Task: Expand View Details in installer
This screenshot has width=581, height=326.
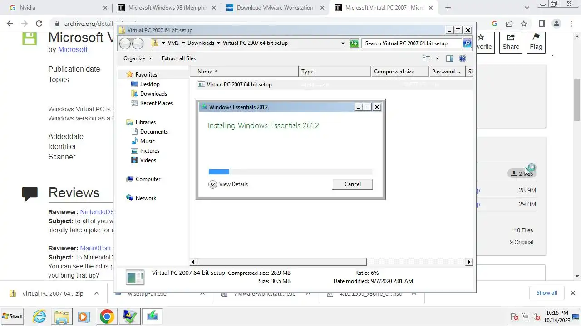Action: (228, 184)
